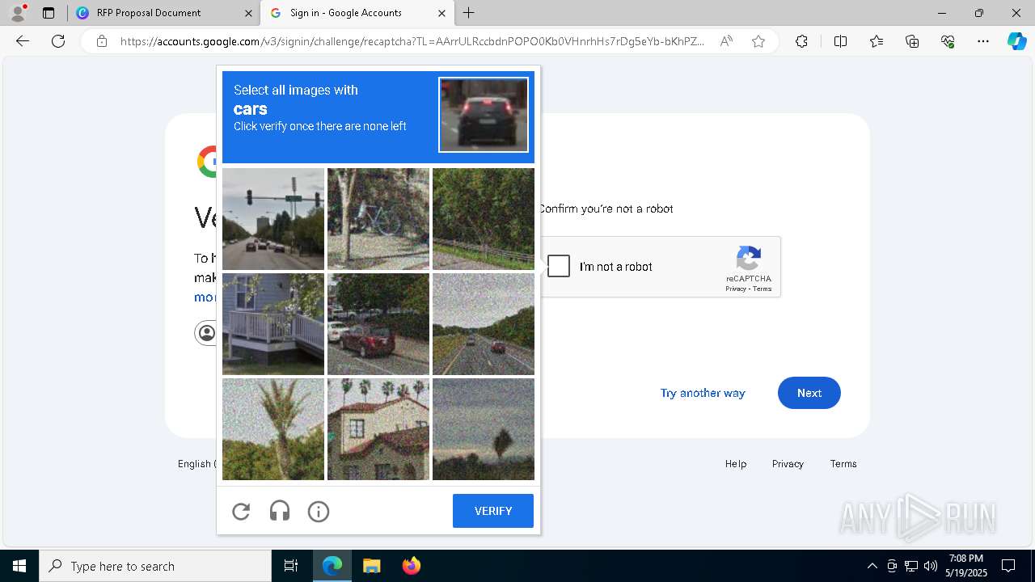This screenshot has width=1035, height=582.
Task: Switch to audio challenge headphones icon
Action: click(x=280, y=511)
